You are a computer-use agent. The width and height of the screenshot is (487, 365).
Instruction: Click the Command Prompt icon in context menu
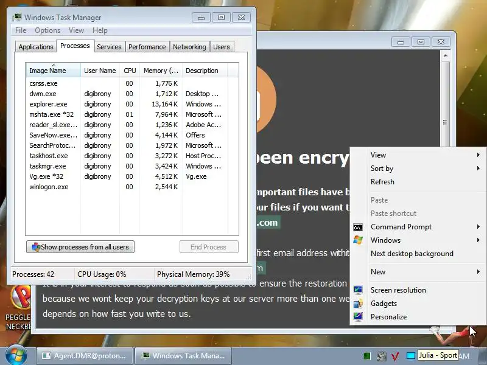tap(358, 227)
